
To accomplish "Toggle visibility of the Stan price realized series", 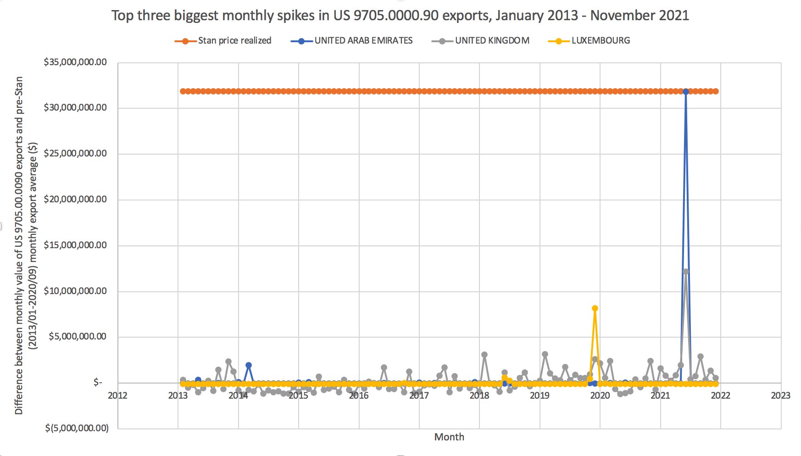I will click(x=234, y=40).
